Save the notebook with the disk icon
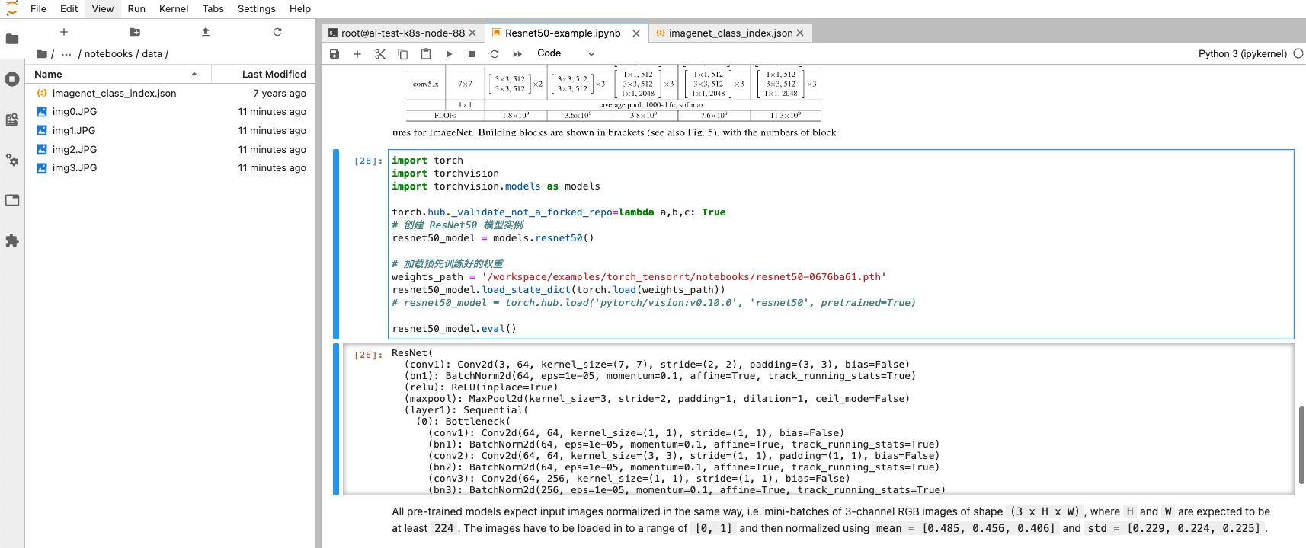The width and height of the screenshot is (1306, 548). coord(335,54)
